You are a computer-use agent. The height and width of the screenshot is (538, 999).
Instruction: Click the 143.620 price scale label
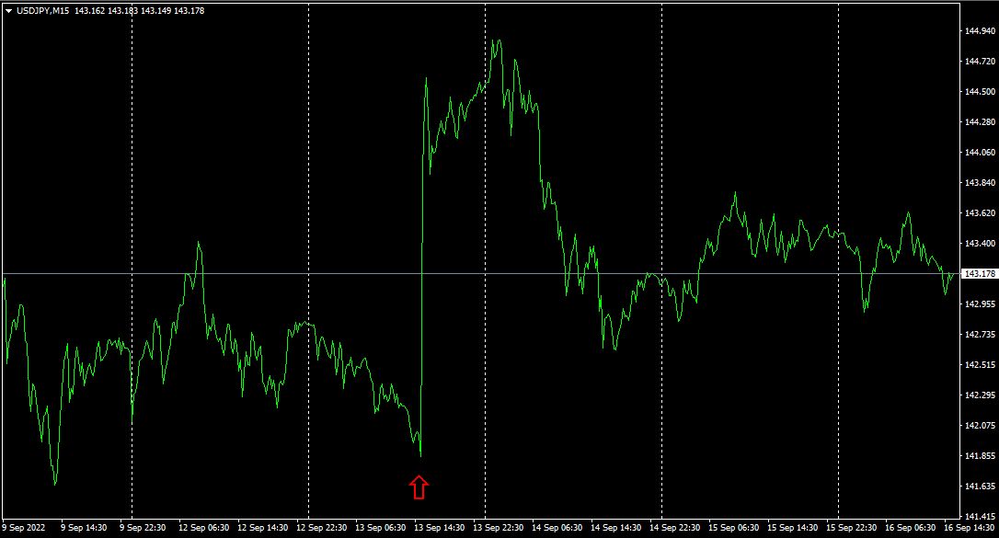point(980,212)
